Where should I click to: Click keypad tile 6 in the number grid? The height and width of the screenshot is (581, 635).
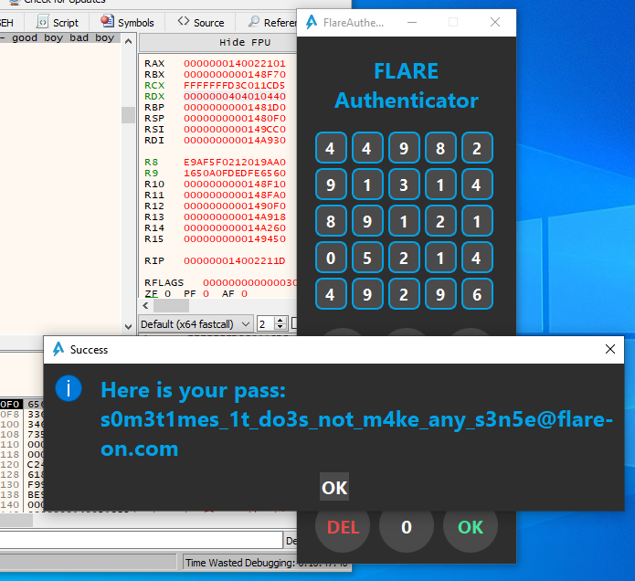[x=477, y=294]
